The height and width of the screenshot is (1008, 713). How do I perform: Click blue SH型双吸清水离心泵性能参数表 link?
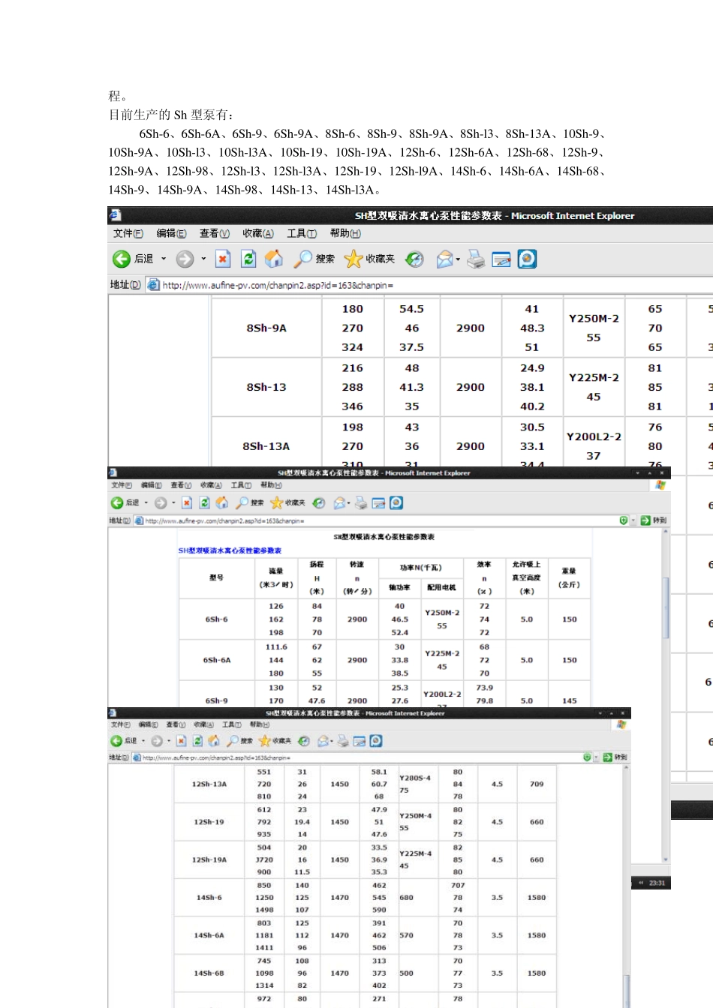coord(230,550)
